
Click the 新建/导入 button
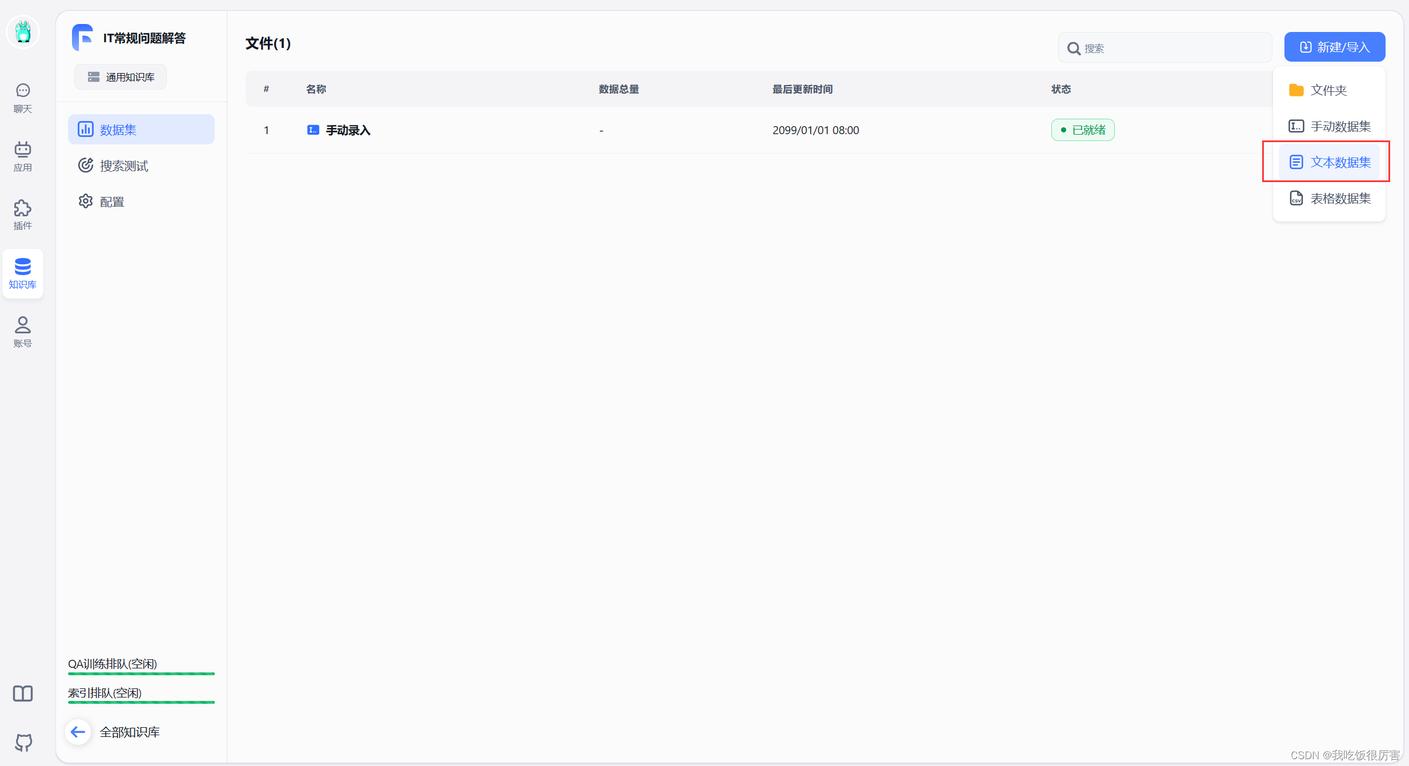pos(1334,47)
